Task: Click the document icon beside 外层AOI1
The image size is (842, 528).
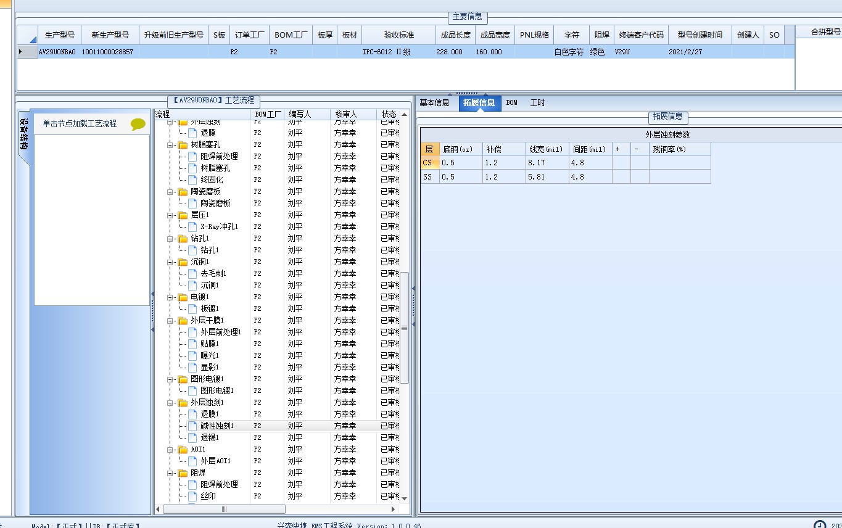Action: 192,461
